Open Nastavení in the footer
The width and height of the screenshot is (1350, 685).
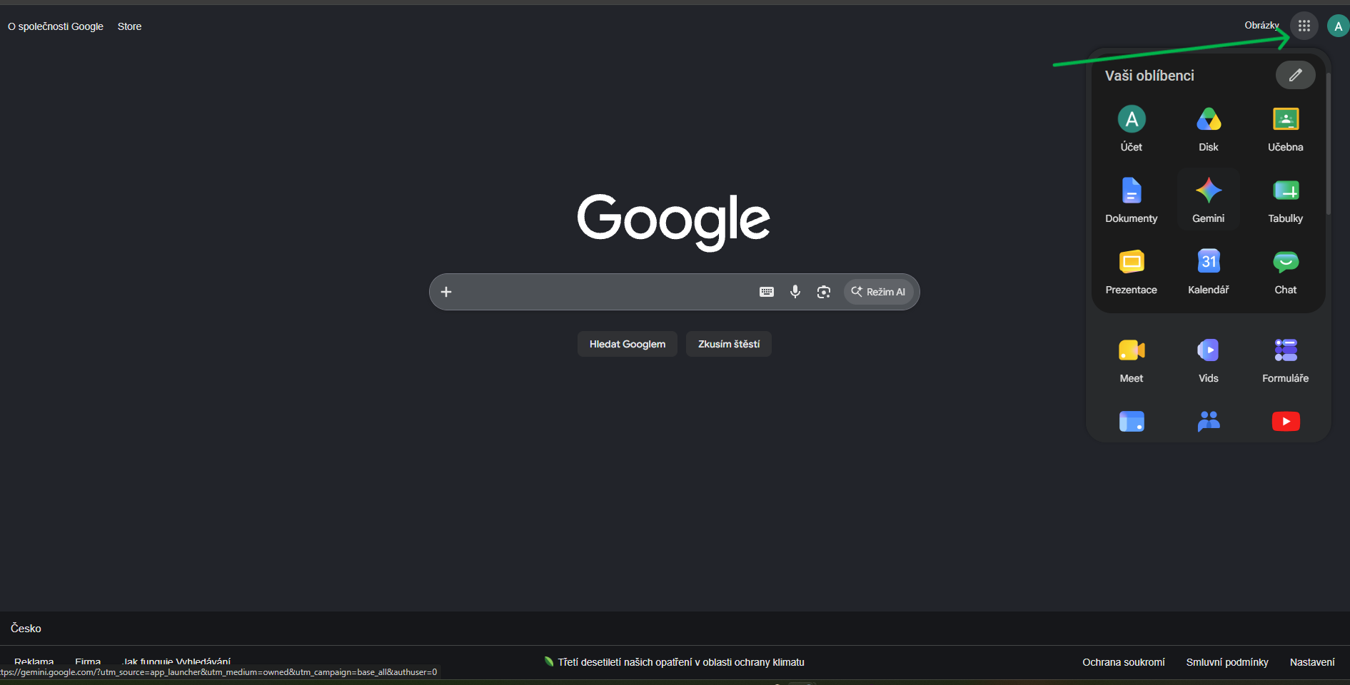pyautogui.click(x=1311, y=662)
